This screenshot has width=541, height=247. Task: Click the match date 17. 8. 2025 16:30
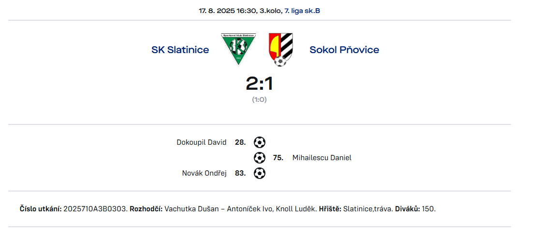pos(228,11)
